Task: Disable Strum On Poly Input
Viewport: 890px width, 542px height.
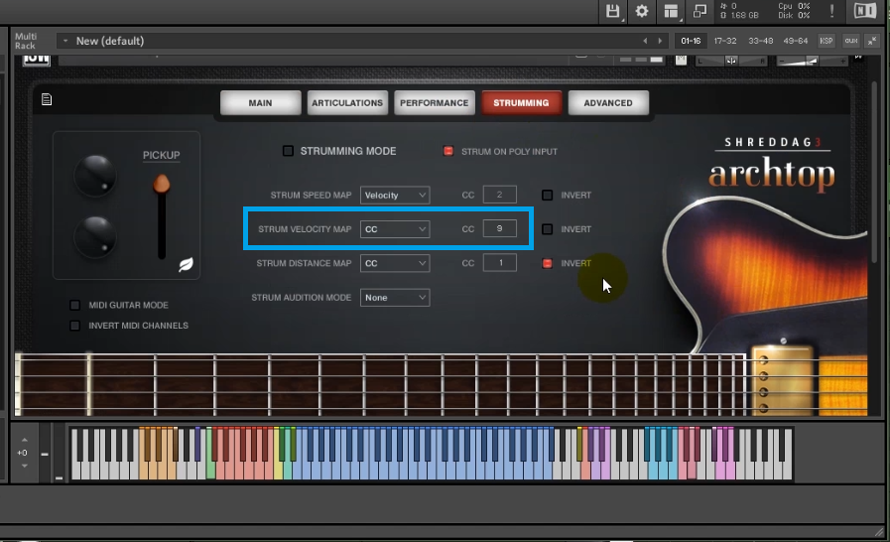Action: pyautogui.click(x=448, y=151)
